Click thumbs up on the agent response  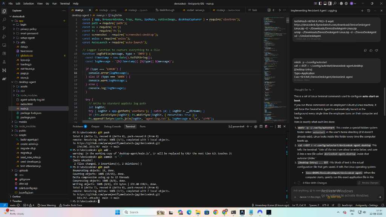(371, 50)
